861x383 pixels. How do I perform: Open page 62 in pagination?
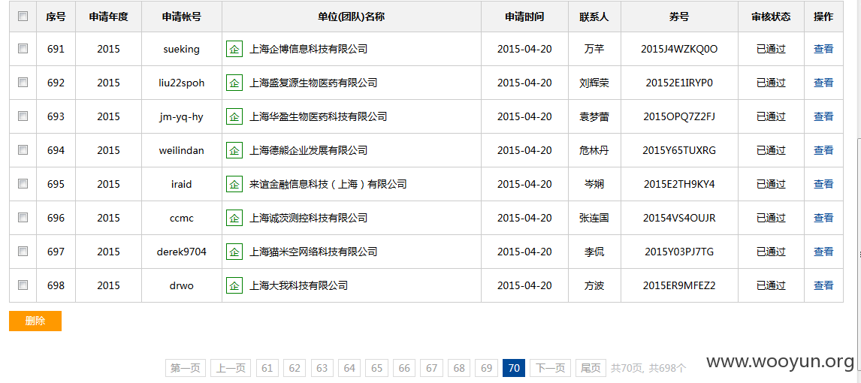click(295, 368)
